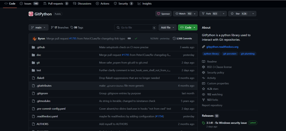The image size is (286, 131).
Task: Open the Issues tab
Action: coord(29,4)
